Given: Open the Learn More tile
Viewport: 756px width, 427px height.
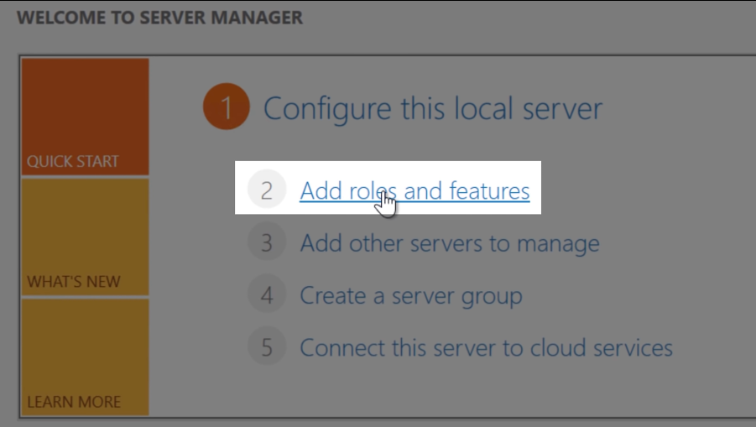Looking at the screenshot, I should (x=85, y=357).
